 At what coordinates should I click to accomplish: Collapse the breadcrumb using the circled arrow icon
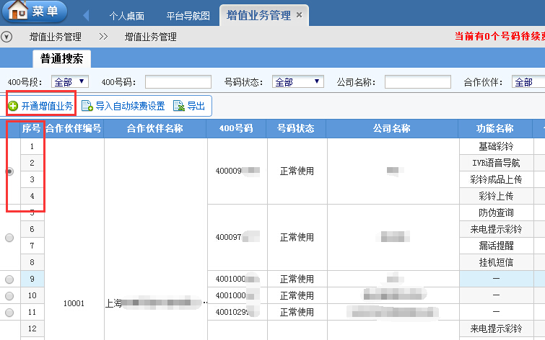[x=7, y=37]
